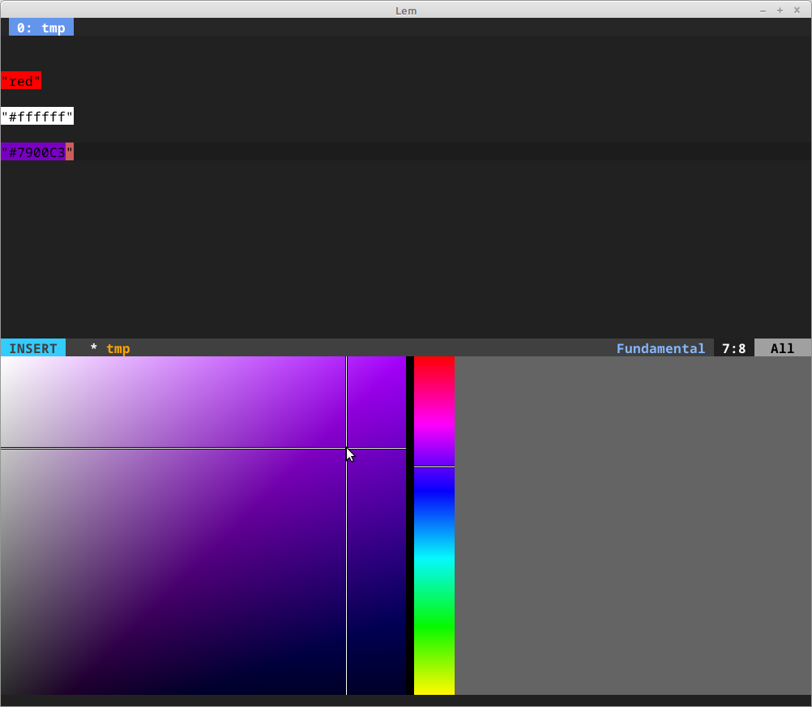Click the Fundamental major mode label

tap(660, 348)
